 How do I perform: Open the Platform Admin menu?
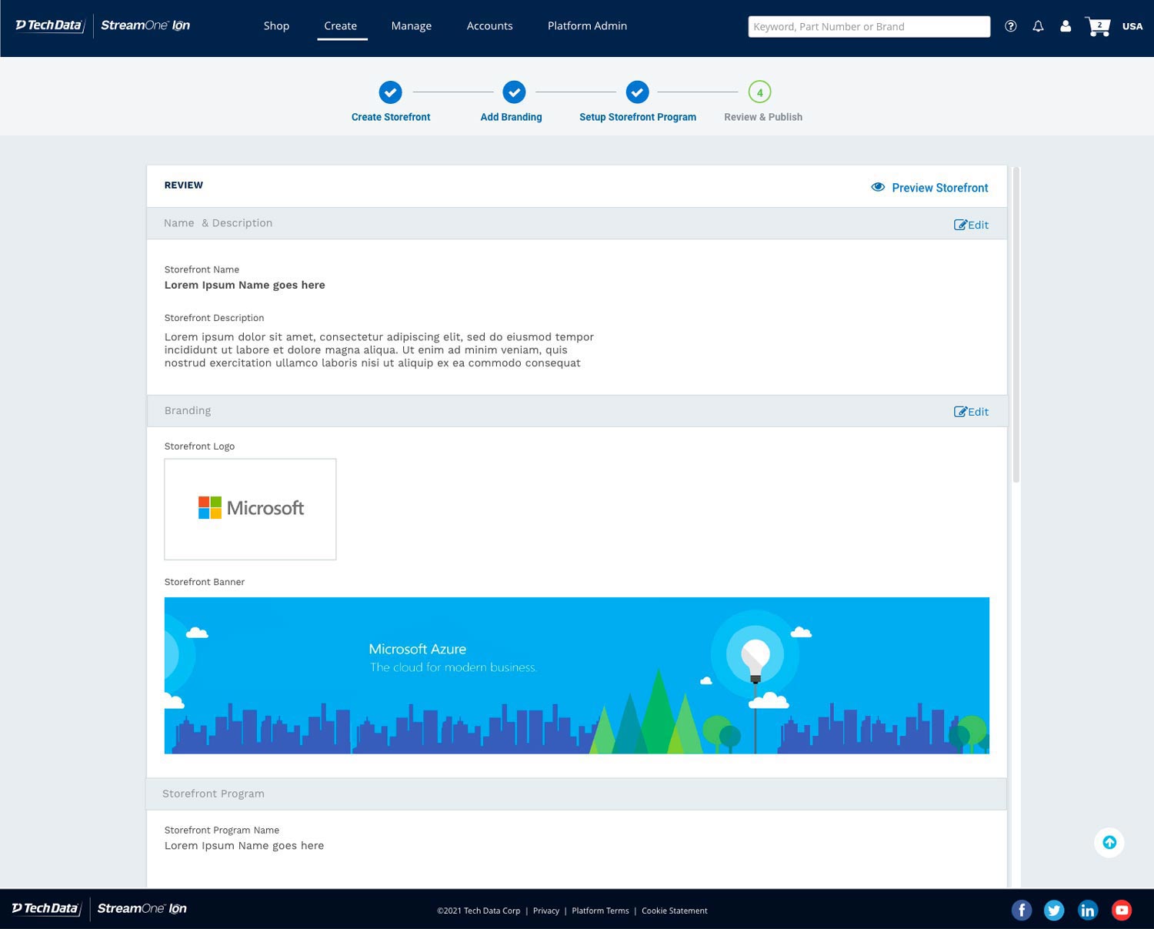587,26
